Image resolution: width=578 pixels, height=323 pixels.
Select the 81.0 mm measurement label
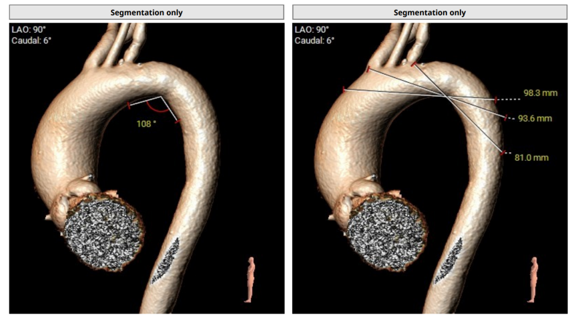coord(531,157)
